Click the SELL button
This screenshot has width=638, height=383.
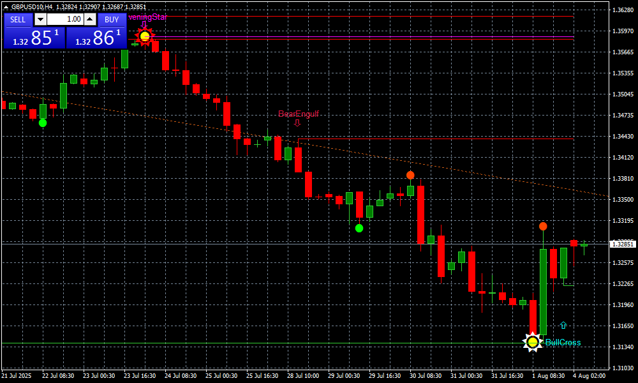tap(19, 20)
